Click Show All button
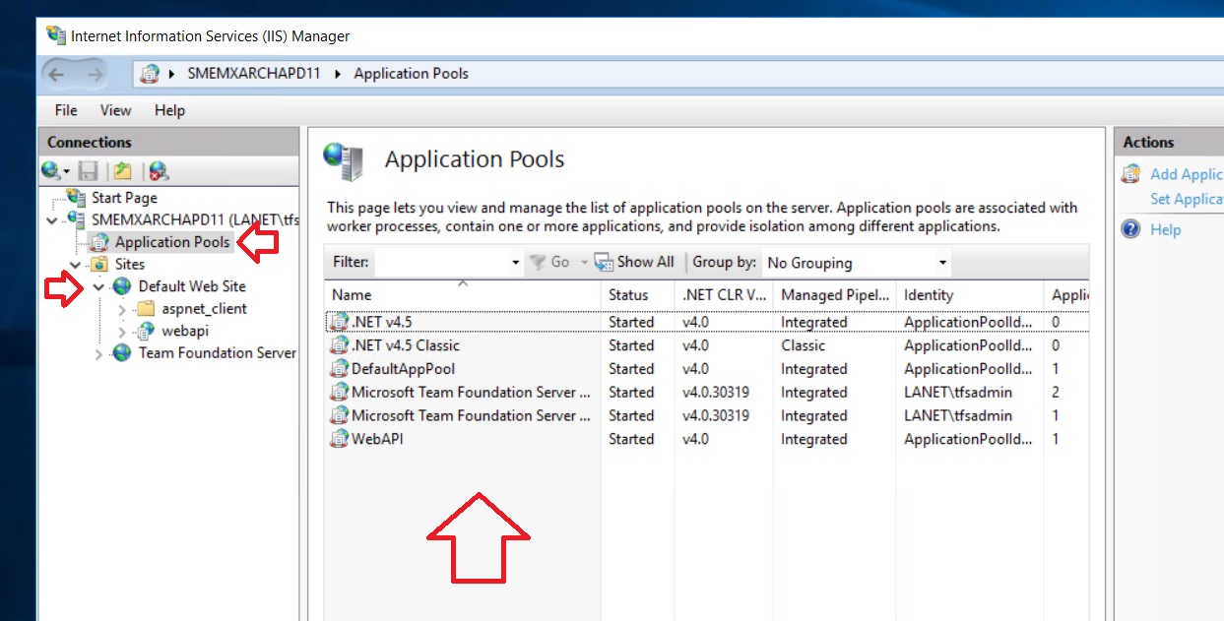1224x621 pixels. pos(634,262)
